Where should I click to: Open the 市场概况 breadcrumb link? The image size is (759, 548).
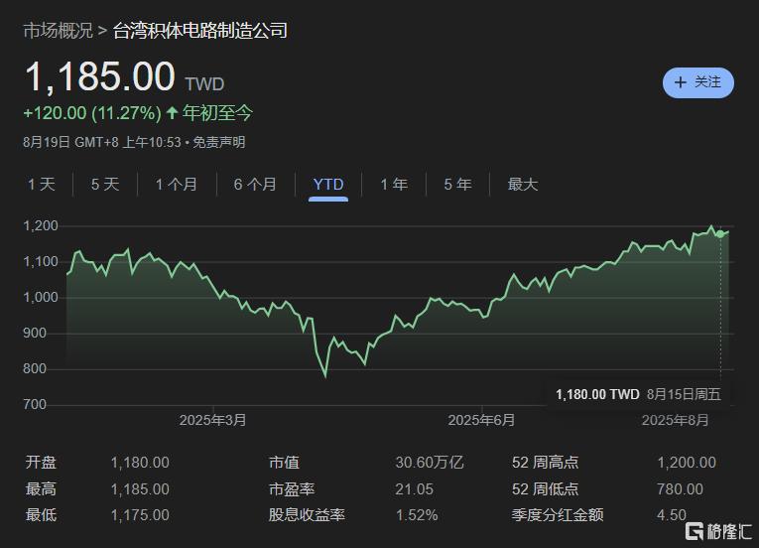tap(59, 31)
